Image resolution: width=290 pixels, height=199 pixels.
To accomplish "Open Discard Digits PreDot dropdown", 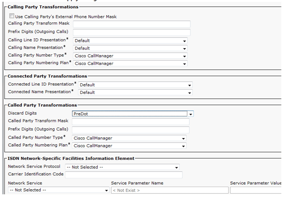I will tap(133, 114).
